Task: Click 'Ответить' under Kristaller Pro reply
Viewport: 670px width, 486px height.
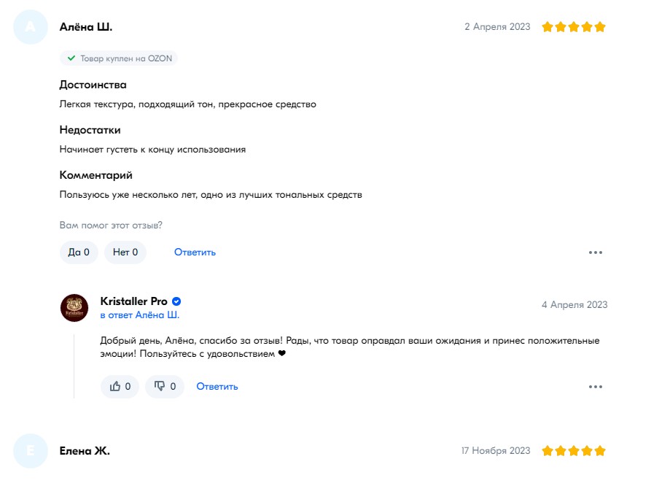Action: (217, 387)
